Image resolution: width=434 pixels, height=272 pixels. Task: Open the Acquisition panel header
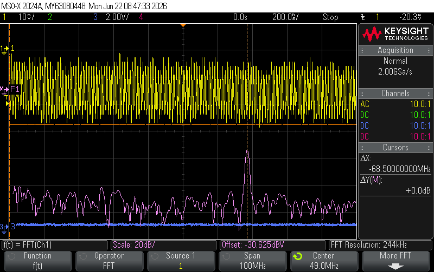395,50
